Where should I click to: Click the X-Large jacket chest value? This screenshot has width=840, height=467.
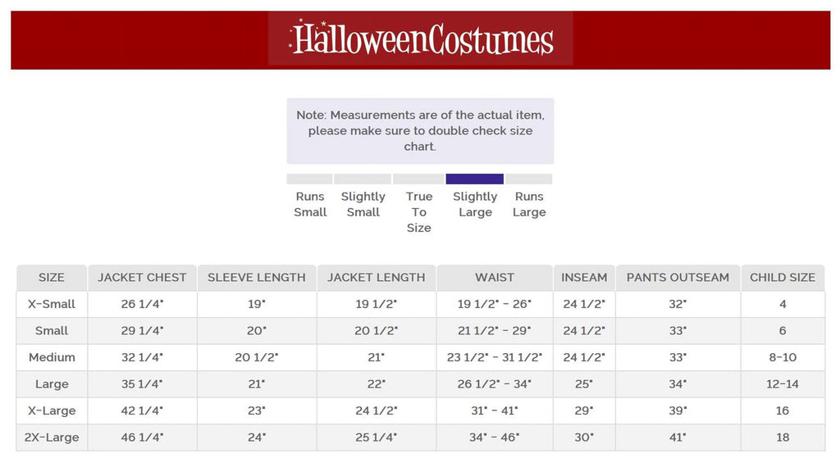click(x=142, y=410)
